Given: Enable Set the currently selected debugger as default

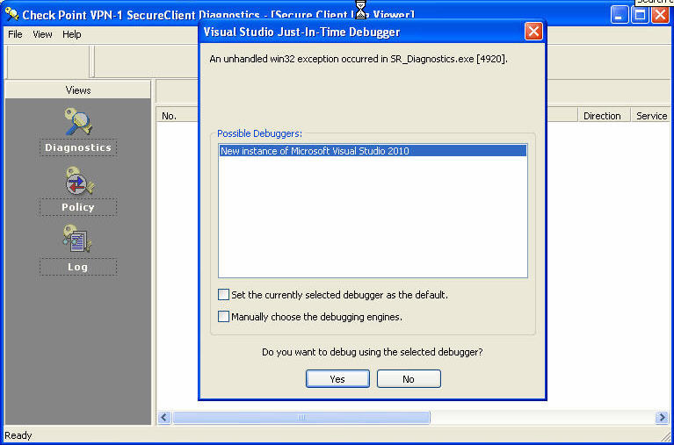Looking at the screenshot, I should click(x=223, y=295).
